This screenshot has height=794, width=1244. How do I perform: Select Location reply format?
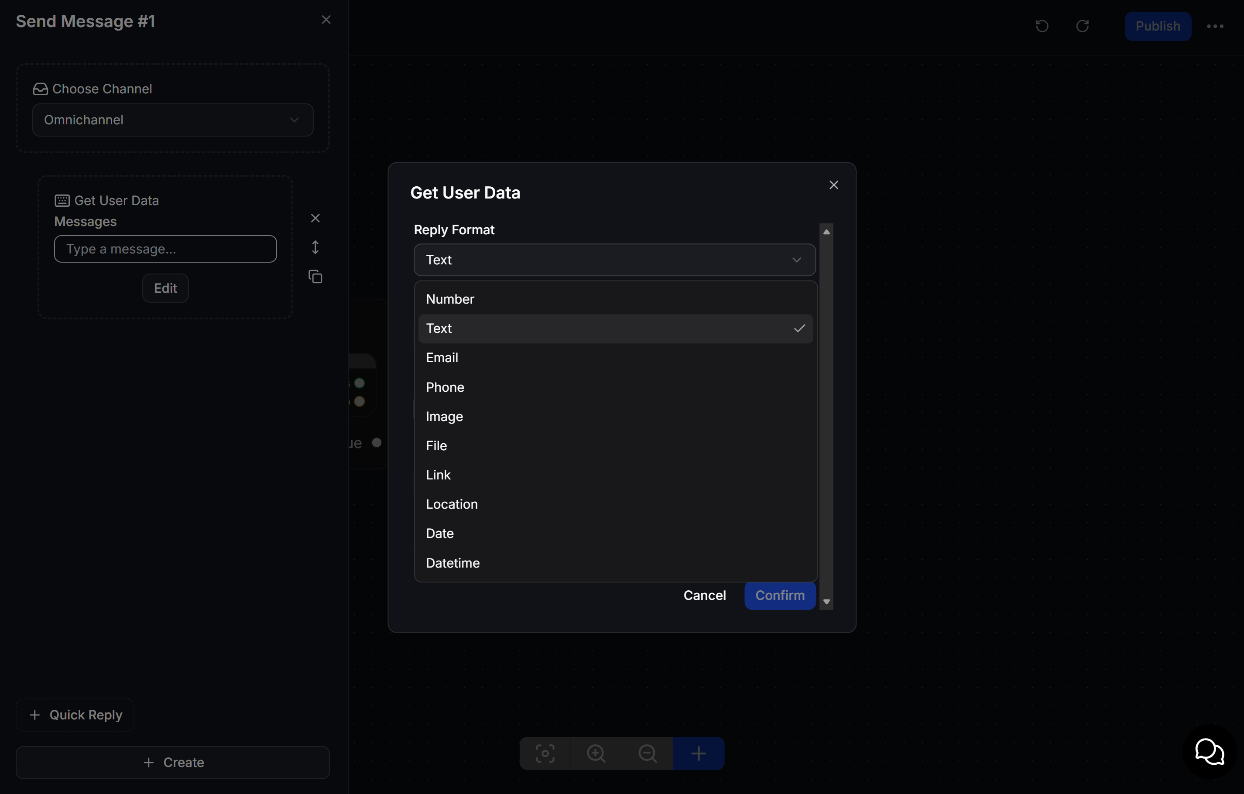pyautogui.click(x=615, y=504)
